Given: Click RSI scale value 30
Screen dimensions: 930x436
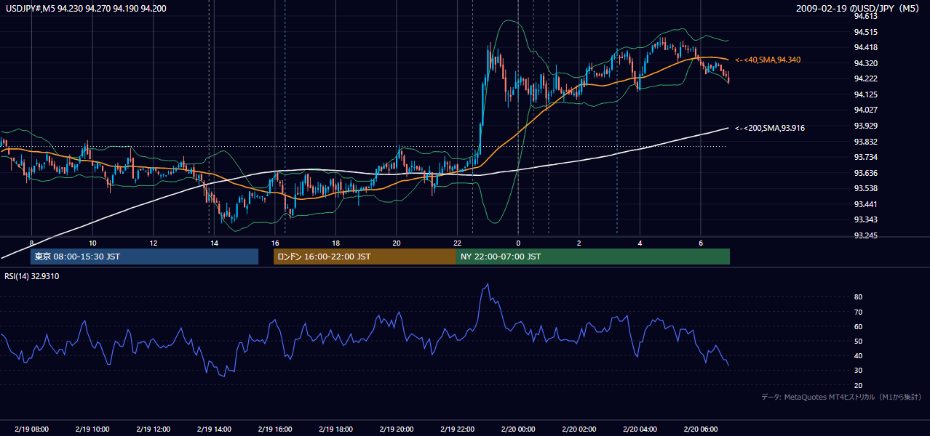Looking at the screenshot, I should [x=859, y=371].
